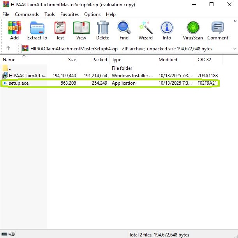Click the 563,208 size value

(69, 83)
